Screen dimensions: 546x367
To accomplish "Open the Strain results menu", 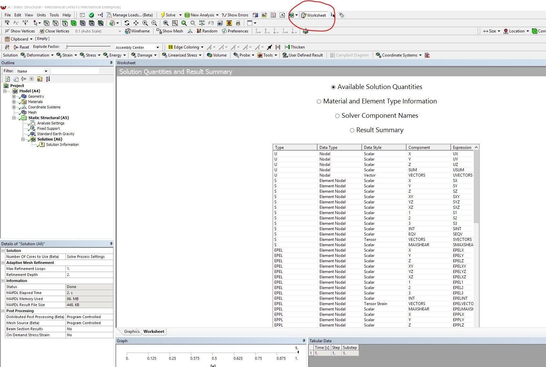I will pos(67,55).
